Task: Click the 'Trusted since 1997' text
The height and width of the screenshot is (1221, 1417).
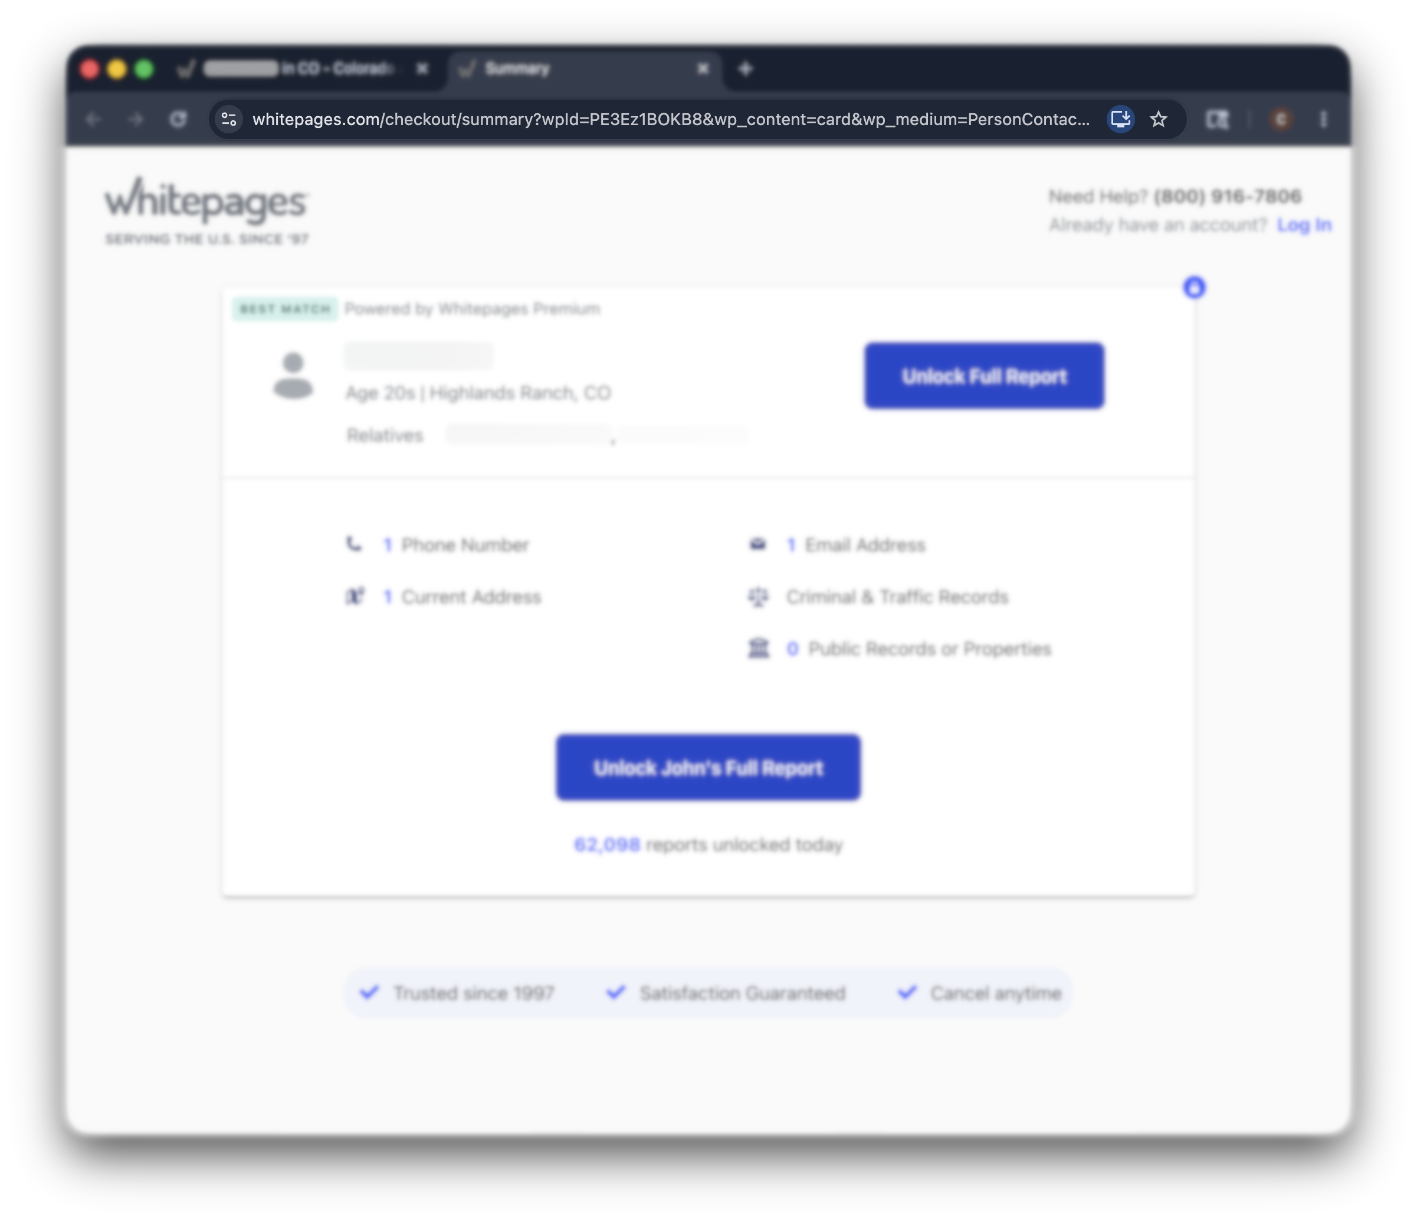Action: (473, 993)
